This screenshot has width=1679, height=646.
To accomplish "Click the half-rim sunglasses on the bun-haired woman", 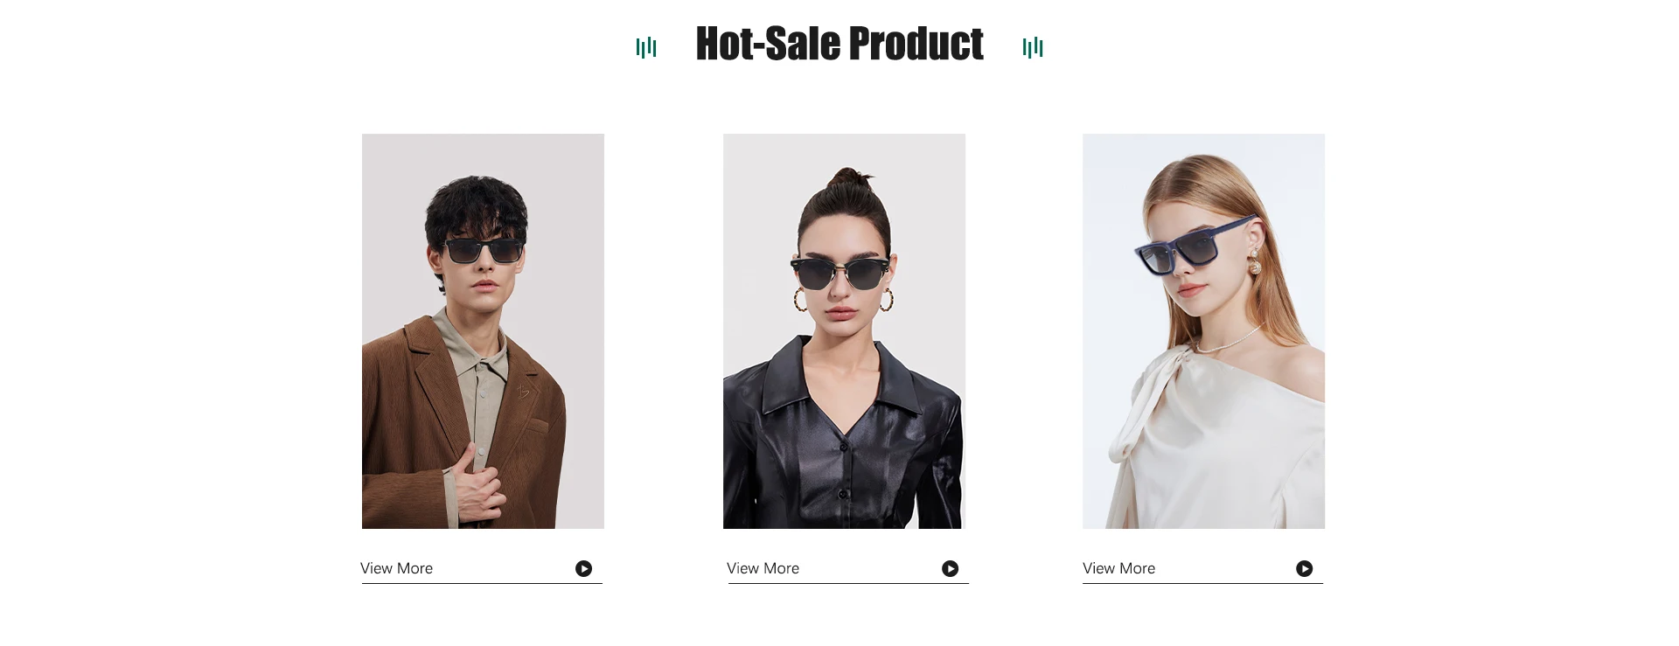I will (x=842, y=272).
